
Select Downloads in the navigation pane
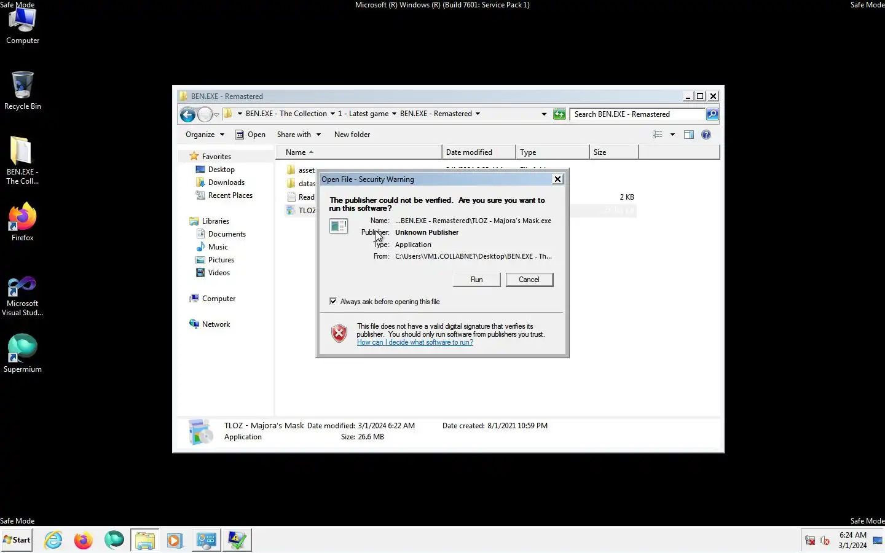(x=220, y=182)
